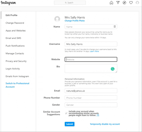Open direct messages paper plane icon

point(118,3)
